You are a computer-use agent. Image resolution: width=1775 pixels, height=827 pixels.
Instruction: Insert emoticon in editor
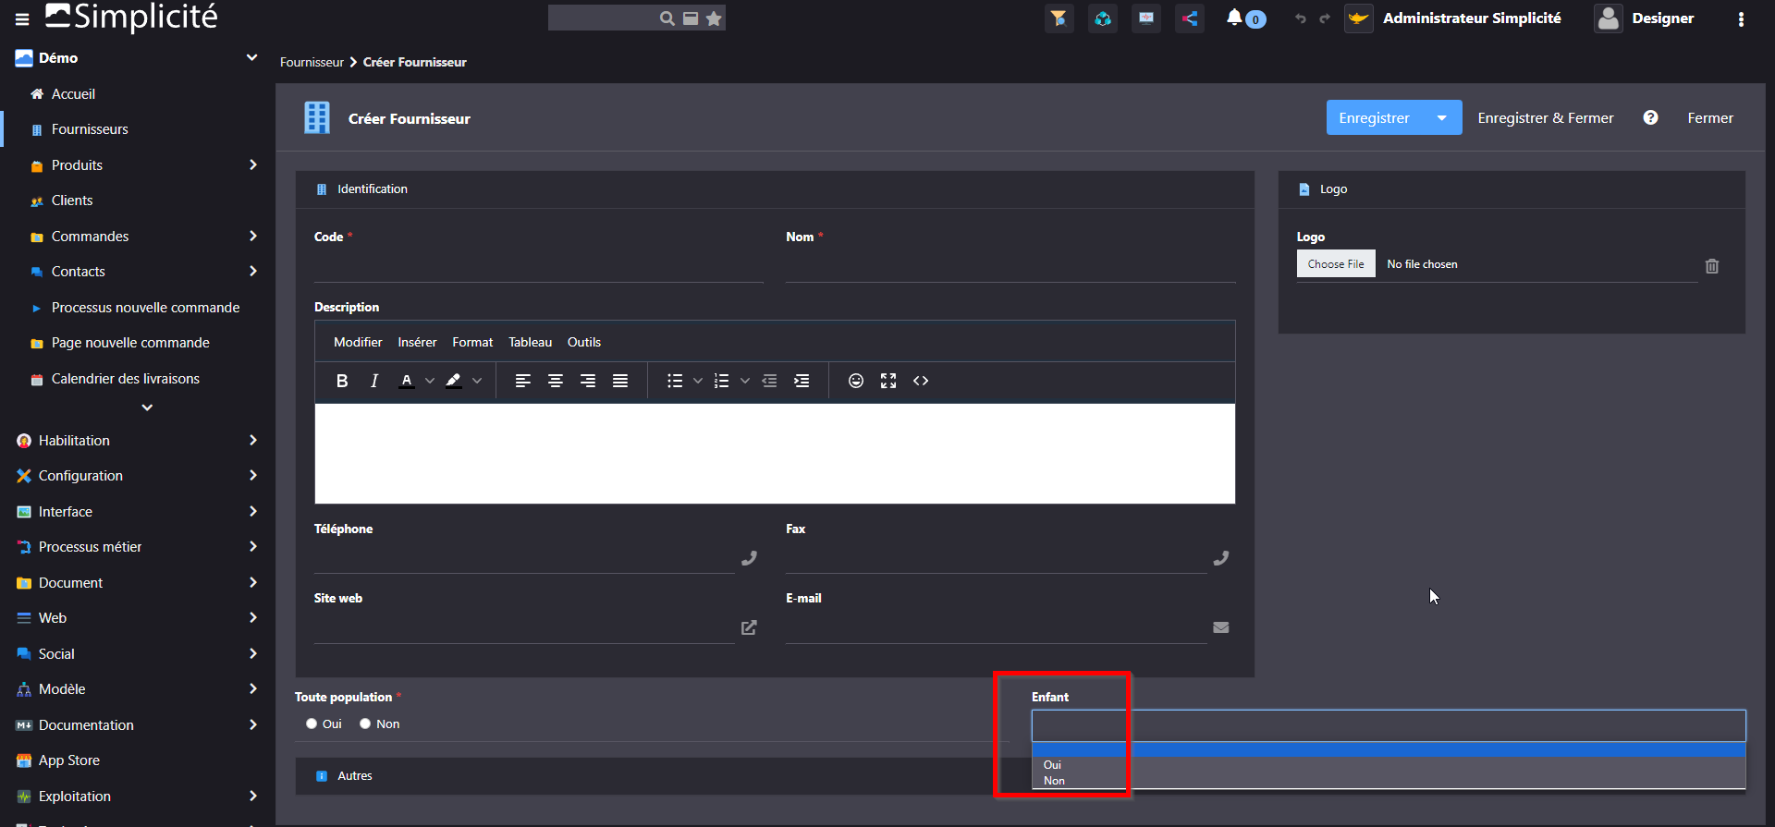[x=856, y=381]
